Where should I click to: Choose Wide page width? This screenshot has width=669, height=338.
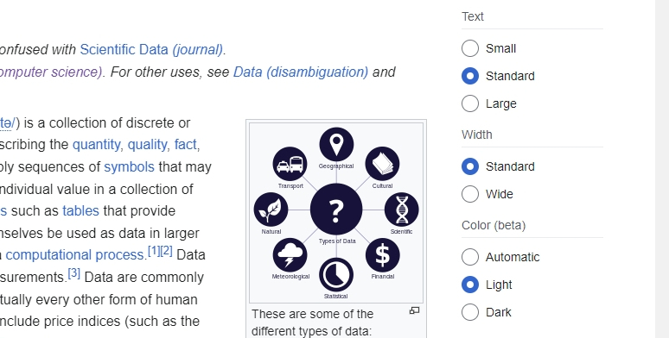(470, 194)
